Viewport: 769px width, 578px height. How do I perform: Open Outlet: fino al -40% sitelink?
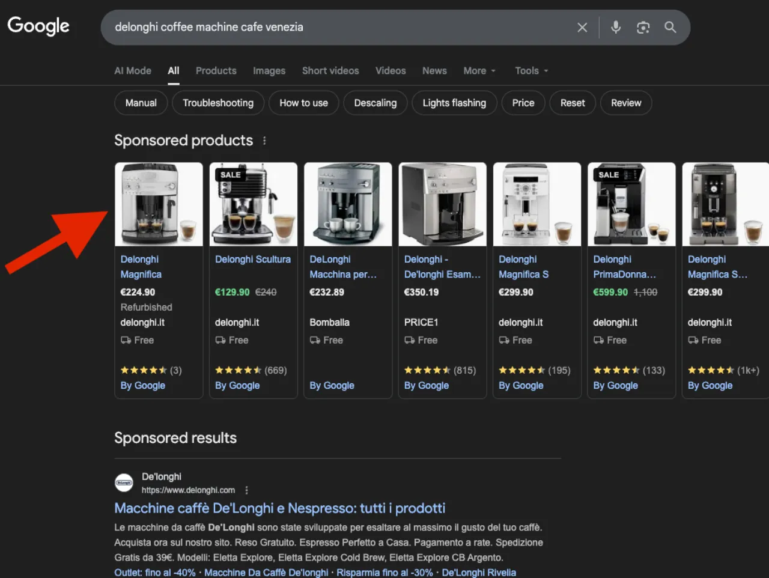(x=155, y=573)
